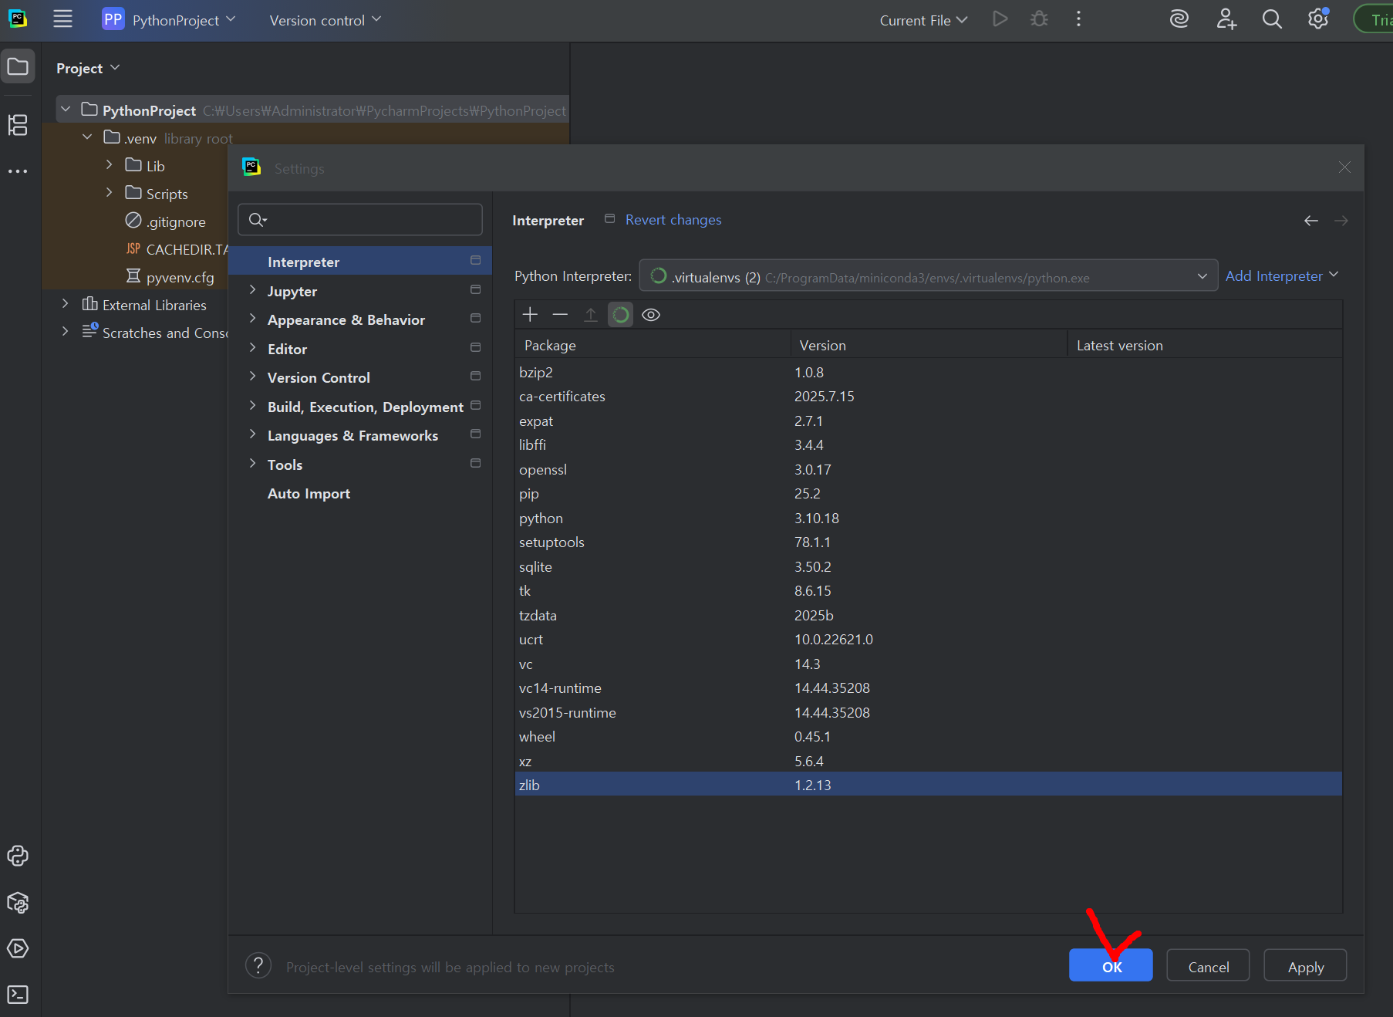Click the Cancel button
Screen dimensions: 1393x1017
pos(1208,965)
